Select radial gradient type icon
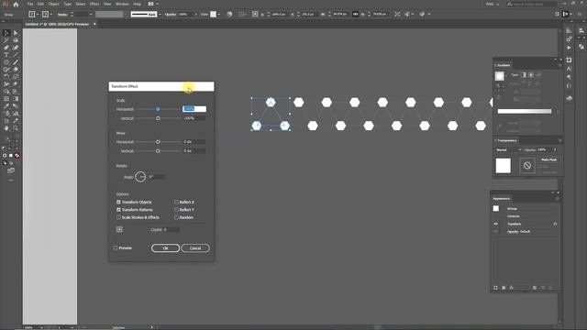The height and width of the screenshot is (330, 587). (x=531, y=75)
